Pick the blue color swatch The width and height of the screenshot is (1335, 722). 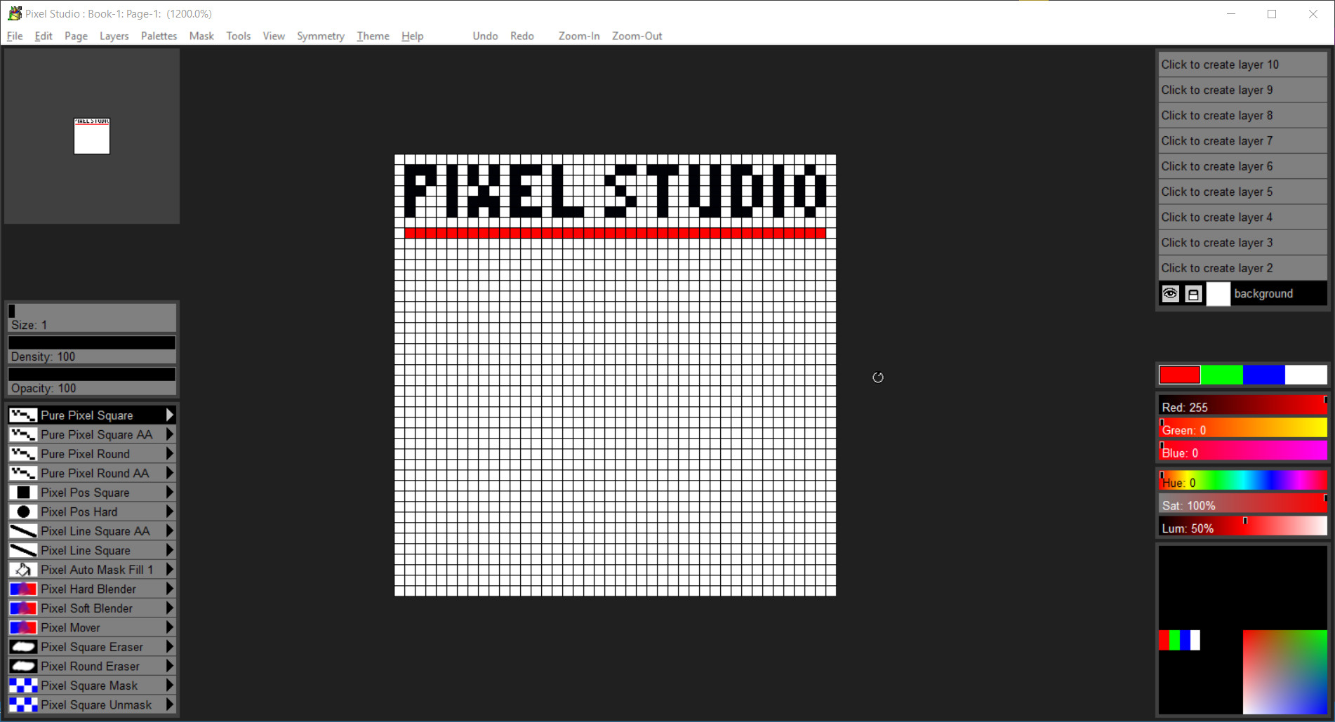click(x=1264, y=375)
